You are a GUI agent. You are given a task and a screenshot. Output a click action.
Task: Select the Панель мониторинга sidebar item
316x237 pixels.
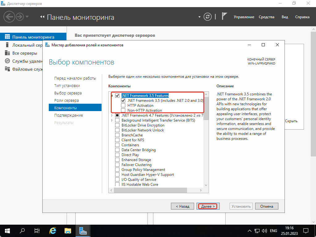click(x=33, y=37)
